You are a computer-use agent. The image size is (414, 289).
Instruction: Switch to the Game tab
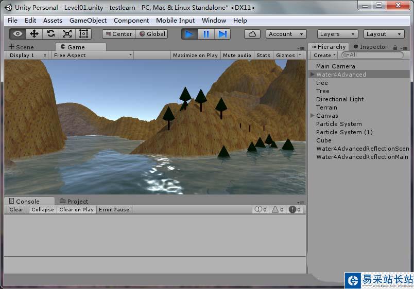(80, 47)
